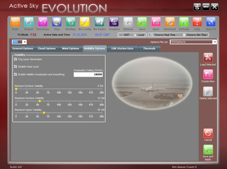The width and height of the screenshot is (227, 169).
Task: Close the Active Sky Evolution window
Action: pos(215,7)
